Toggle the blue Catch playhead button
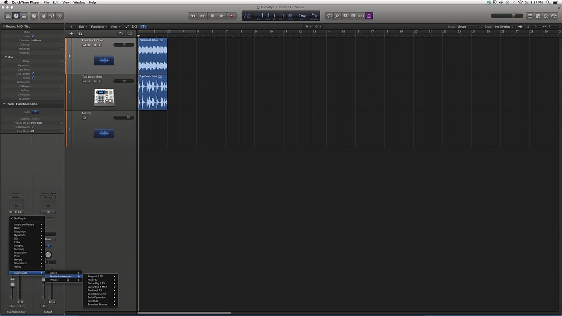 click(143, 26)
